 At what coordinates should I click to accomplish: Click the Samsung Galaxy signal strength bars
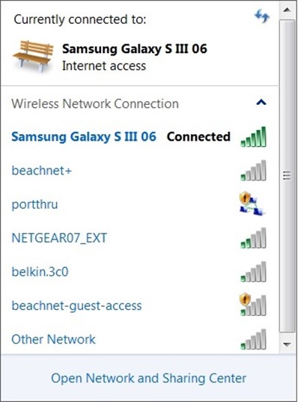click(253, 137)
